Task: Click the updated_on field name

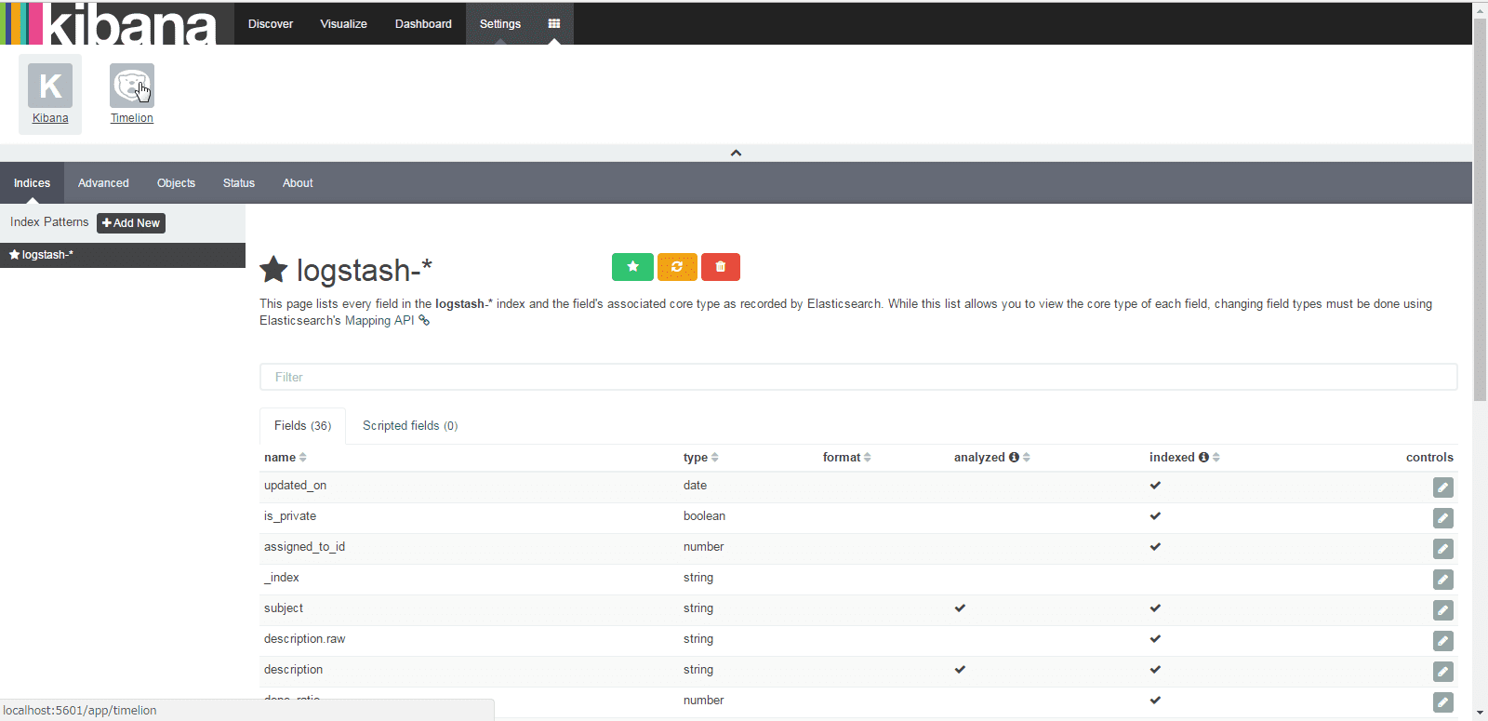Action: tap(295, 486)
